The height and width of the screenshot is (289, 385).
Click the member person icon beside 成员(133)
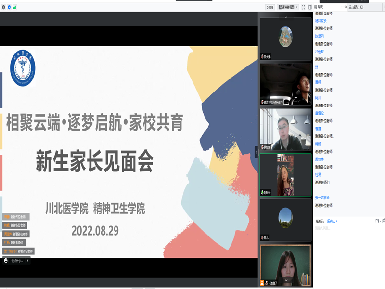(x=350, y=7)
